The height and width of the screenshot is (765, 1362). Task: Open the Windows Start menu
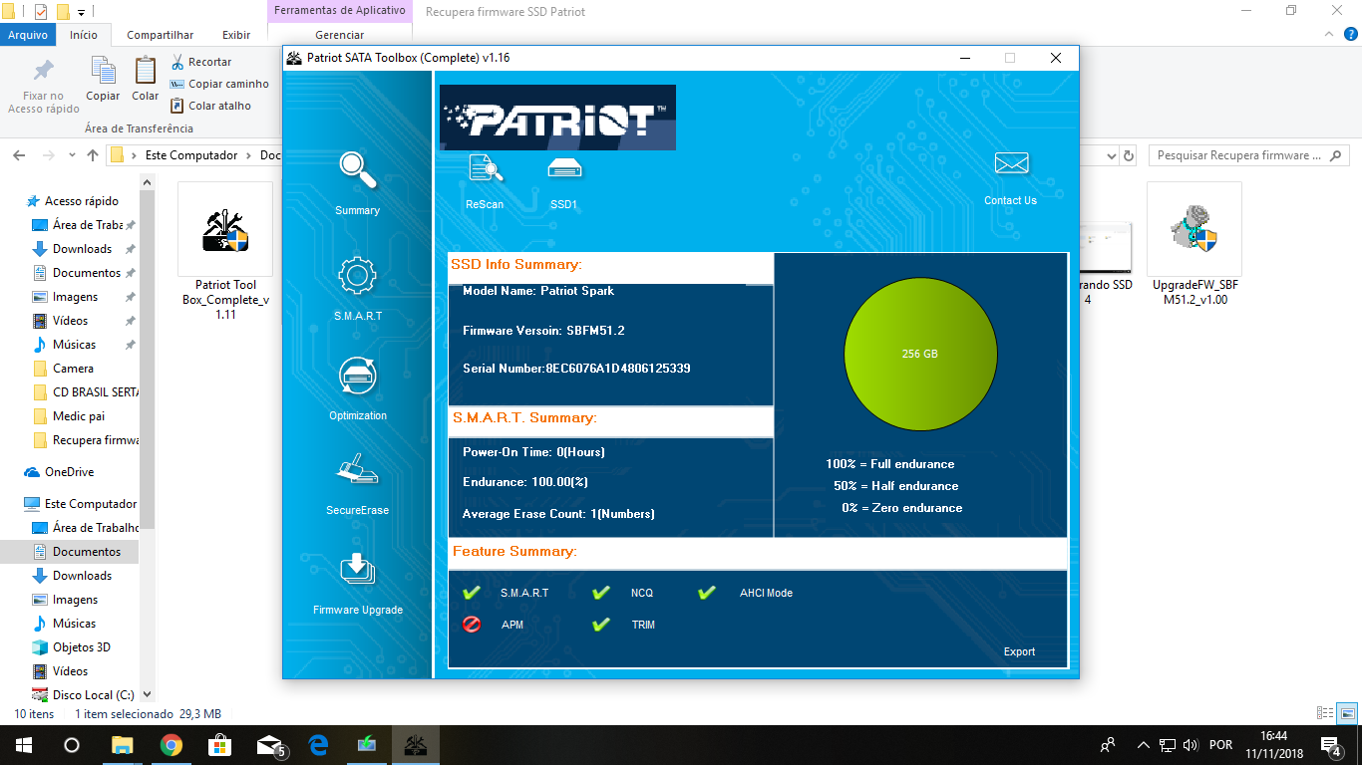pos(24,745)
